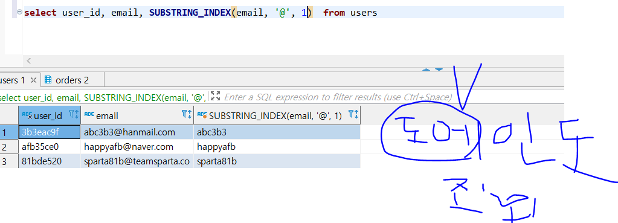Place cursor on 'users' table name in editor
This screenshot has height=223, width=618.
[x=364, y=13]
